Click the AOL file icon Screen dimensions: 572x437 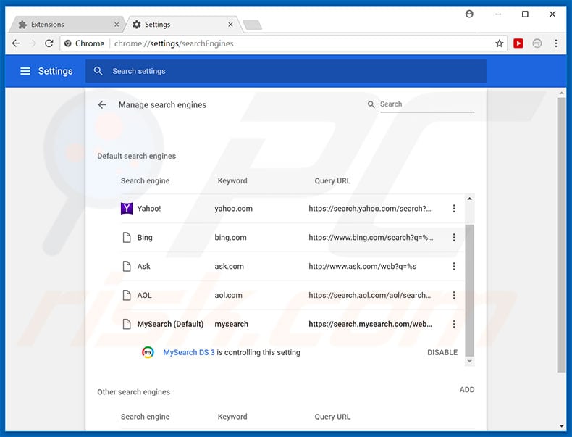[127, 295]
